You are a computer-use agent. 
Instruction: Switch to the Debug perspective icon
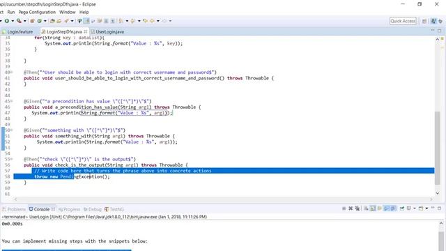click(440, 21)
